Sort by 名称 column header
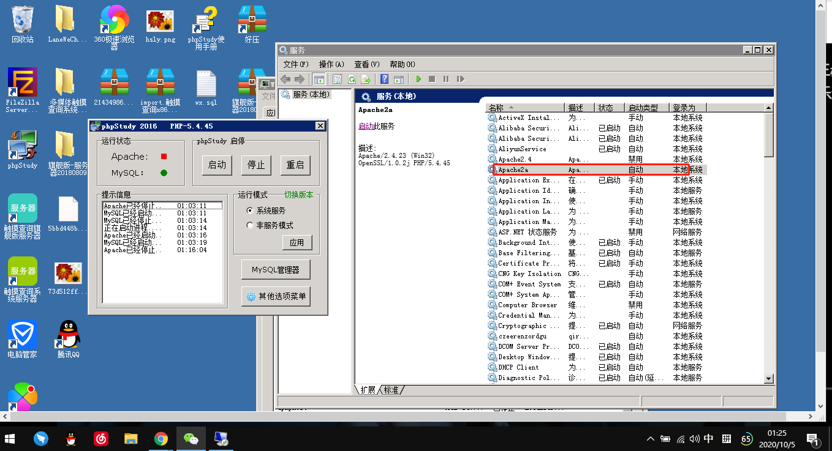Screen dimensions: 832x451 click(x=526, y=108)
